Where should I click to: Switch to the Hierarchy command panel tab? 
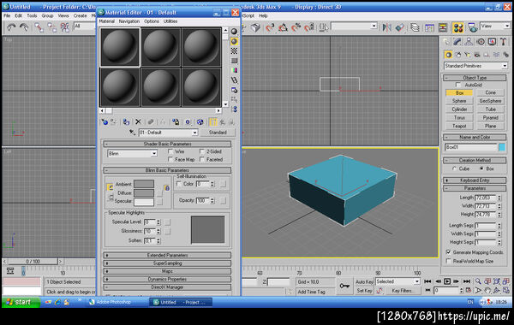click(x=469, y=42)
